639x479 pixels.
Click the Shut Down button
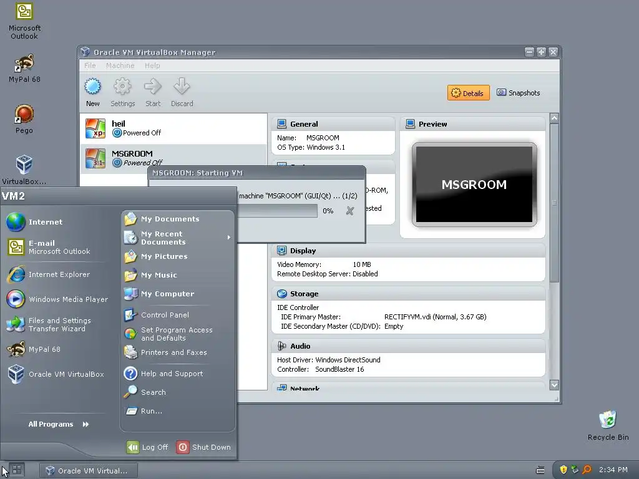[x=203, y=447]
